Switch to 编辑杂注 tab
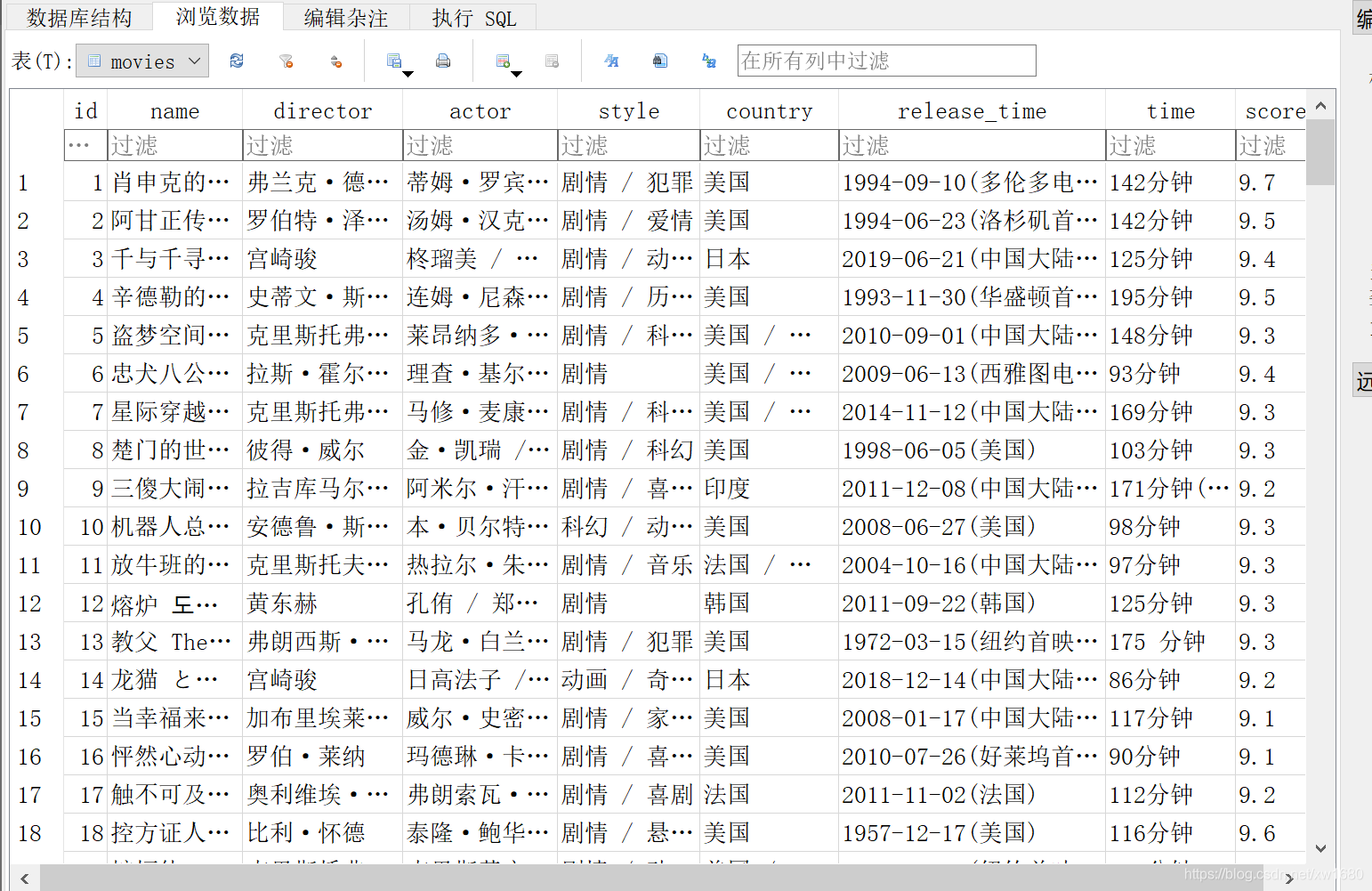Viewport: 1372px width, 891px height. click(x=346, y=17)
